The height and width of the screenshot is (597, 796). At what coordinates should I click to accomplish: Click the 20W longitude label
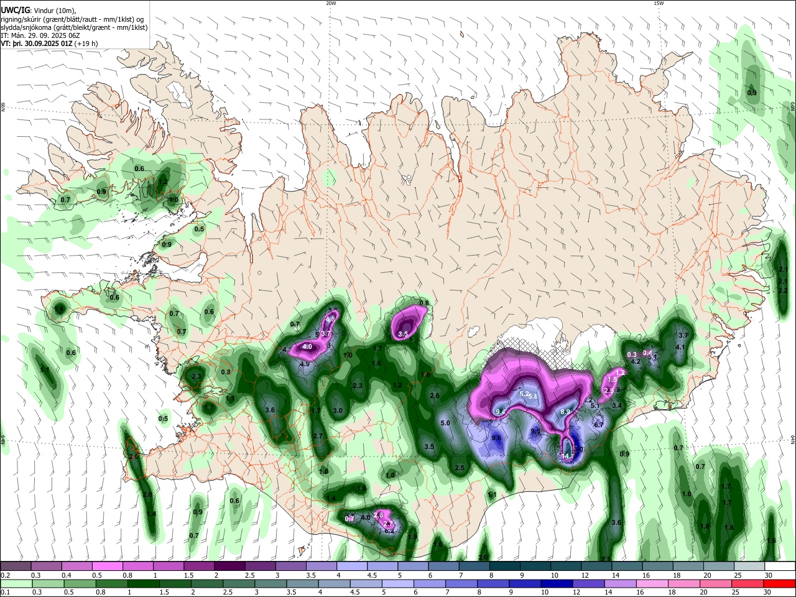(331, 3)
